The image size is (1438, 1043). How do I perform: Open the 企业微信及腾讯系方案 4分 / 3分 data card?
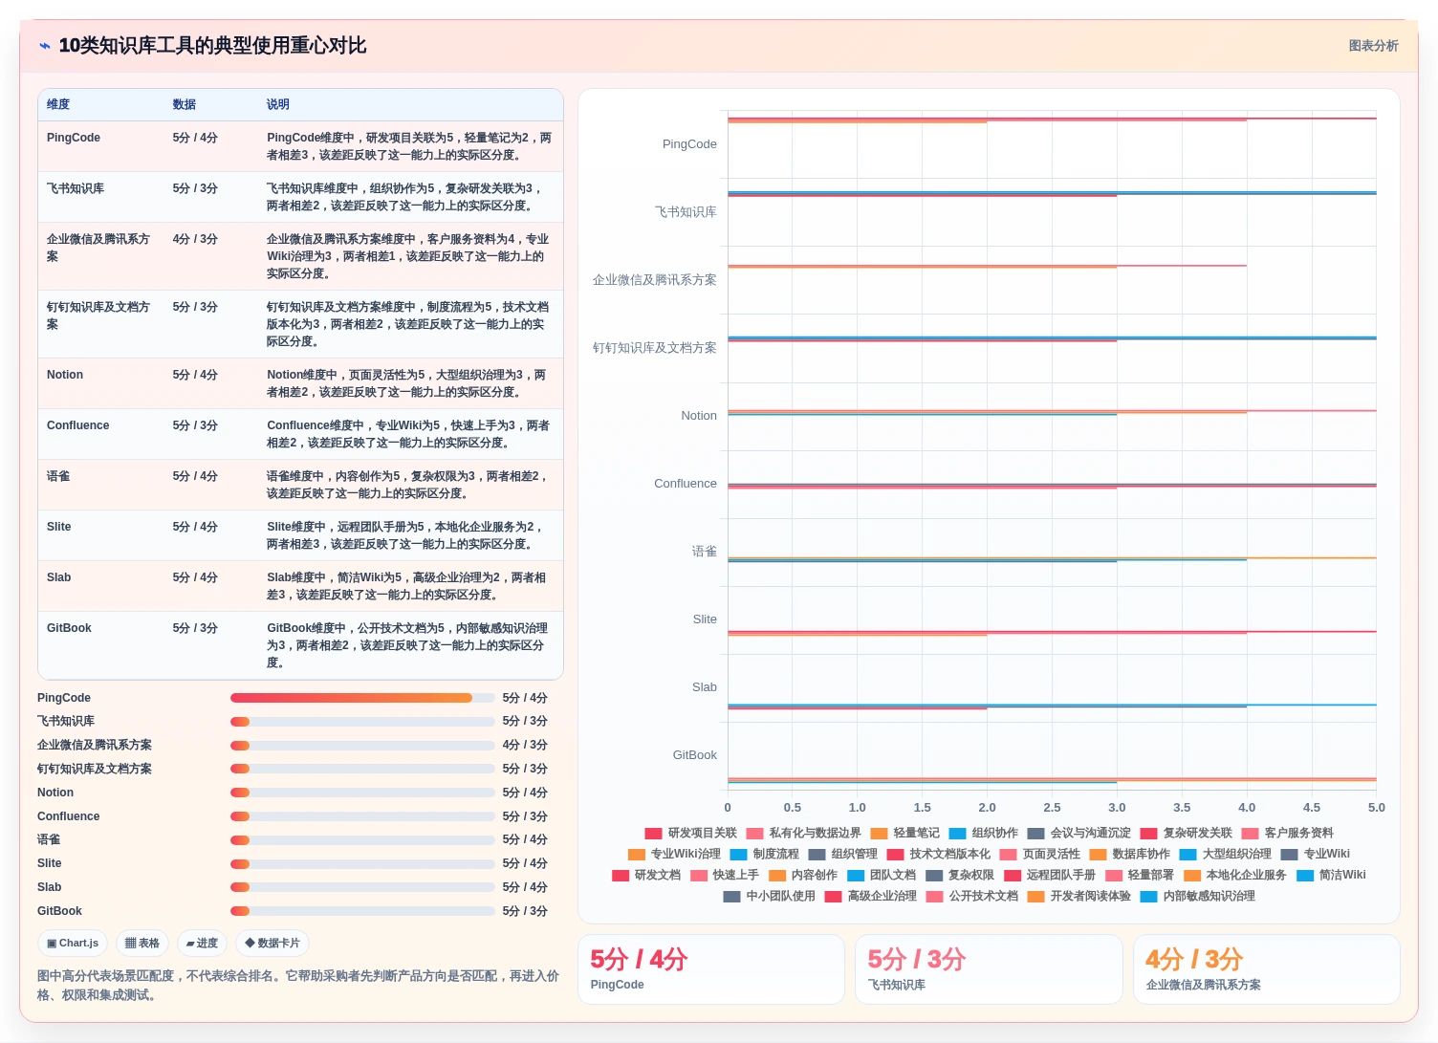point(1266,969)
